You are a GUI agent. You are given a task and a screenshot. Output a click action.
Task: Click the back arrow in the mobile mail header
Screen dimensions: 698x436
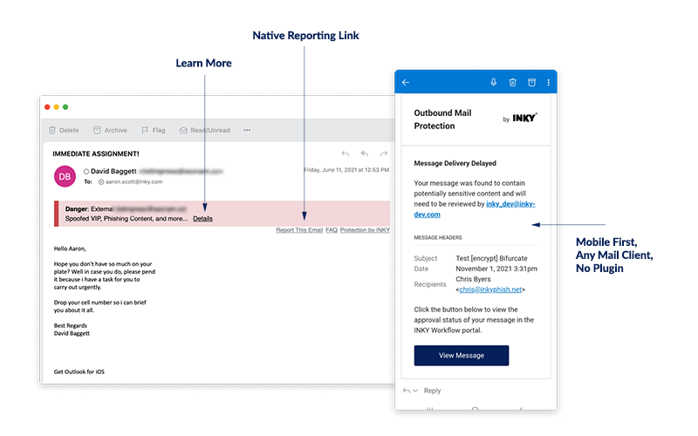point(406,82)
